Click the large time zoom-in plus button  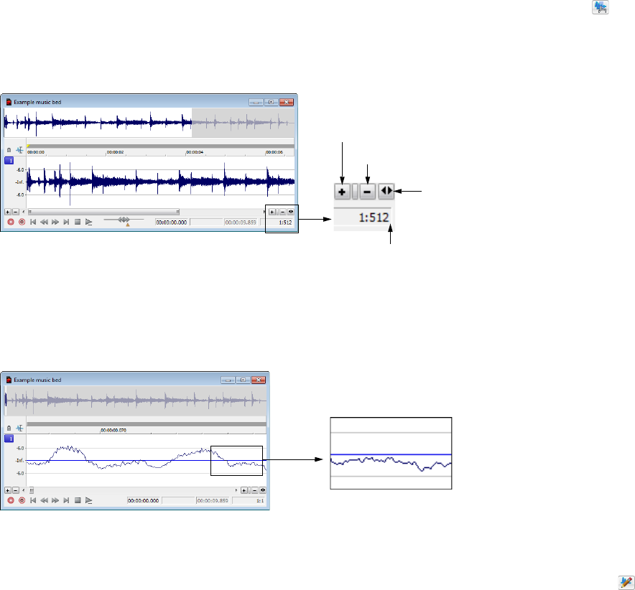pos(342,192)
